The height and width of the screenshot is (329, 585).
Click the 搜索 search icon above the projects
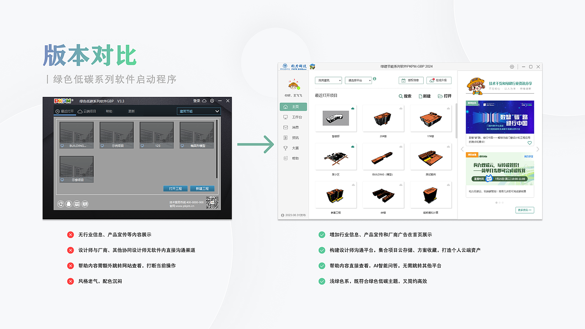[x=401, y=96]
